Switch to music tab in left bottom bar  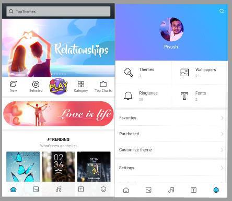(x=59, y=189)
